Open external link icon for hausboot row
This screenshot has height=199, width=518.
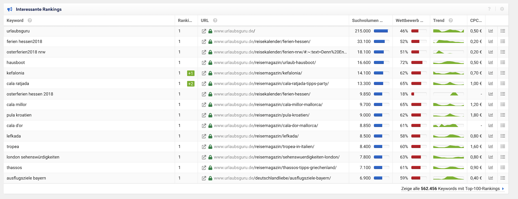(x=204, y=63)
